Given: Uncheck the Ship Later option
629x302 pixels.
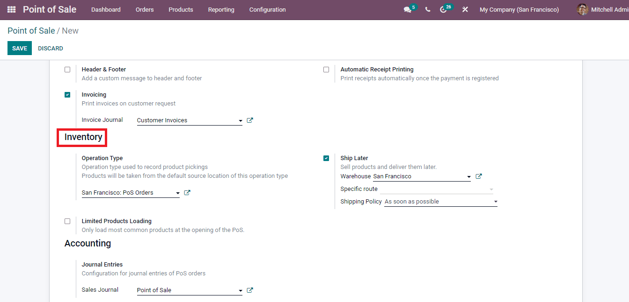Looking at the screenshot, I should [x=326, y=158].
